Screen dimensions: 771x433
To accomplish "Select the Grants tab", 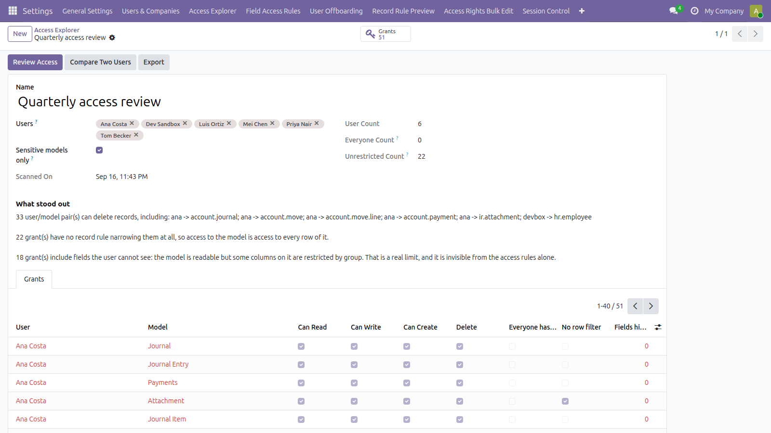I will tap(34, 279).
